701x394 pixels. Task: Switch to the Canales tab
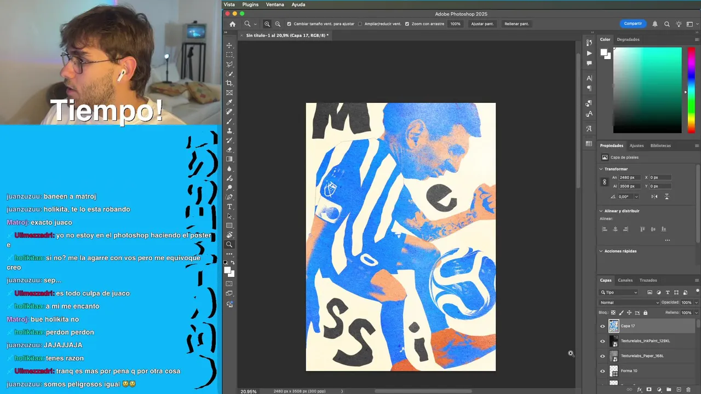click(x=625, y=280)
